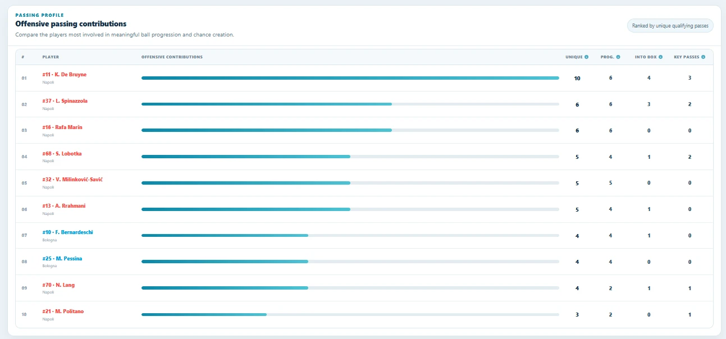Click Spinazzola's into box value 3

[x=649, y=104]
